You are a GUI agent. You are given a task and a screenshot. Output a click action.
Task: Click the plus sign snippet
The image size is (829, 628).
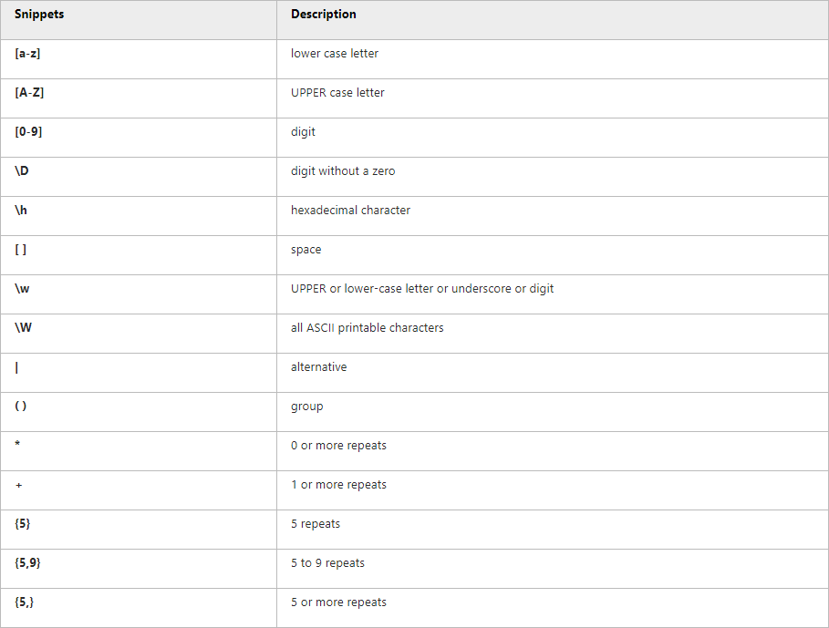[x=18, y=485]
